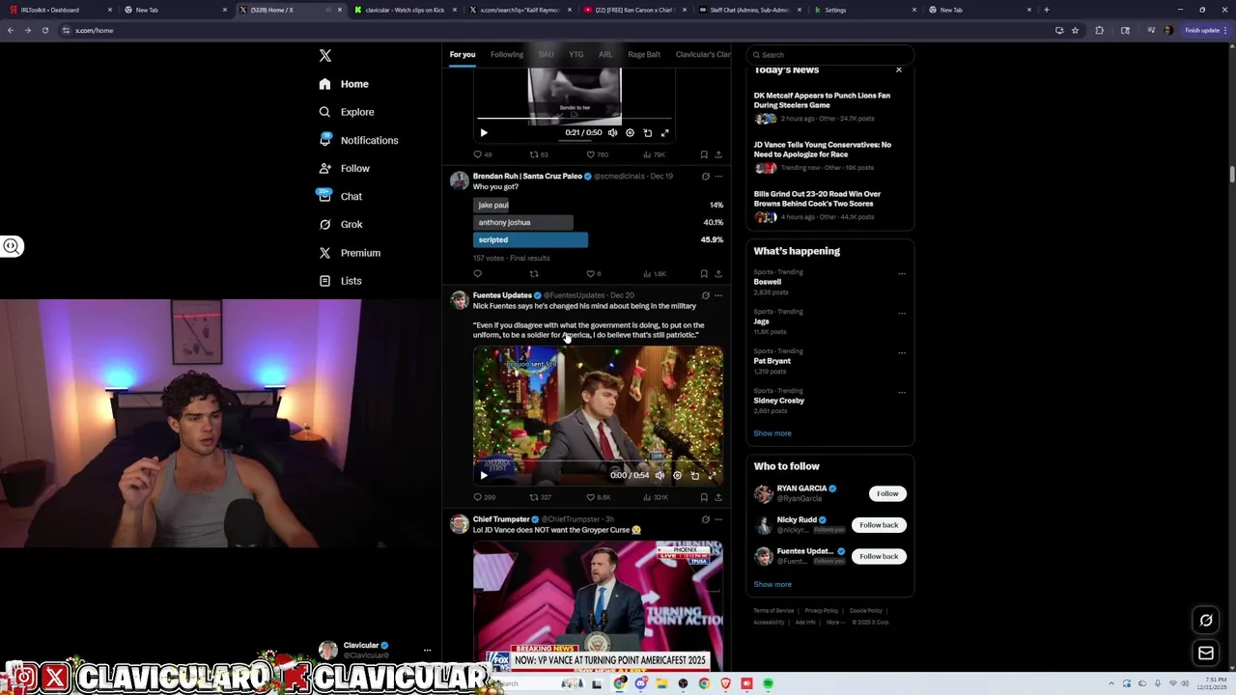Open options for Pat Bryant trend
The width and height of the screenshot is (1236, 695).
click(902, 352)
